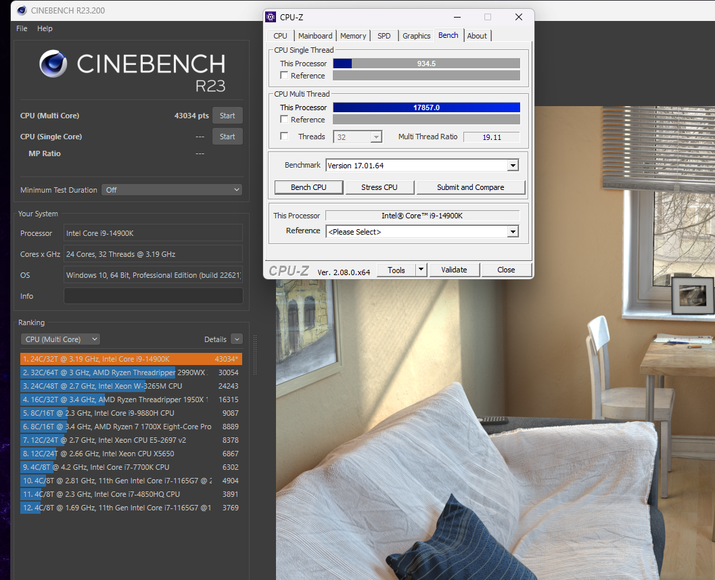715x580 pixels.
Task: Click the panel splitter handle beside Ranking
Action: coord(255,356)
